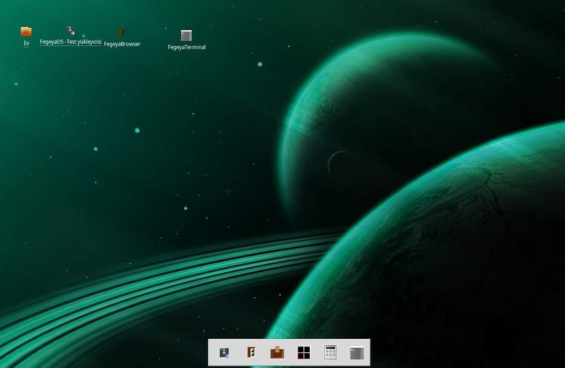Click the small crescent moon on wallpaper
The height and width of the screenshot is (368, 565).
click(x=335, y=162)
